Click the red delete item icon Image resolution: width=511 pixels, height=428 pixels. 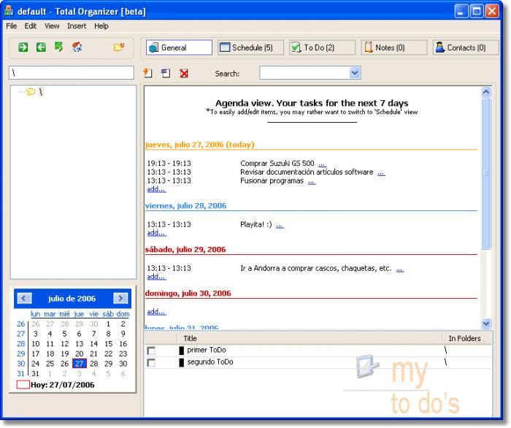(184, 73)
